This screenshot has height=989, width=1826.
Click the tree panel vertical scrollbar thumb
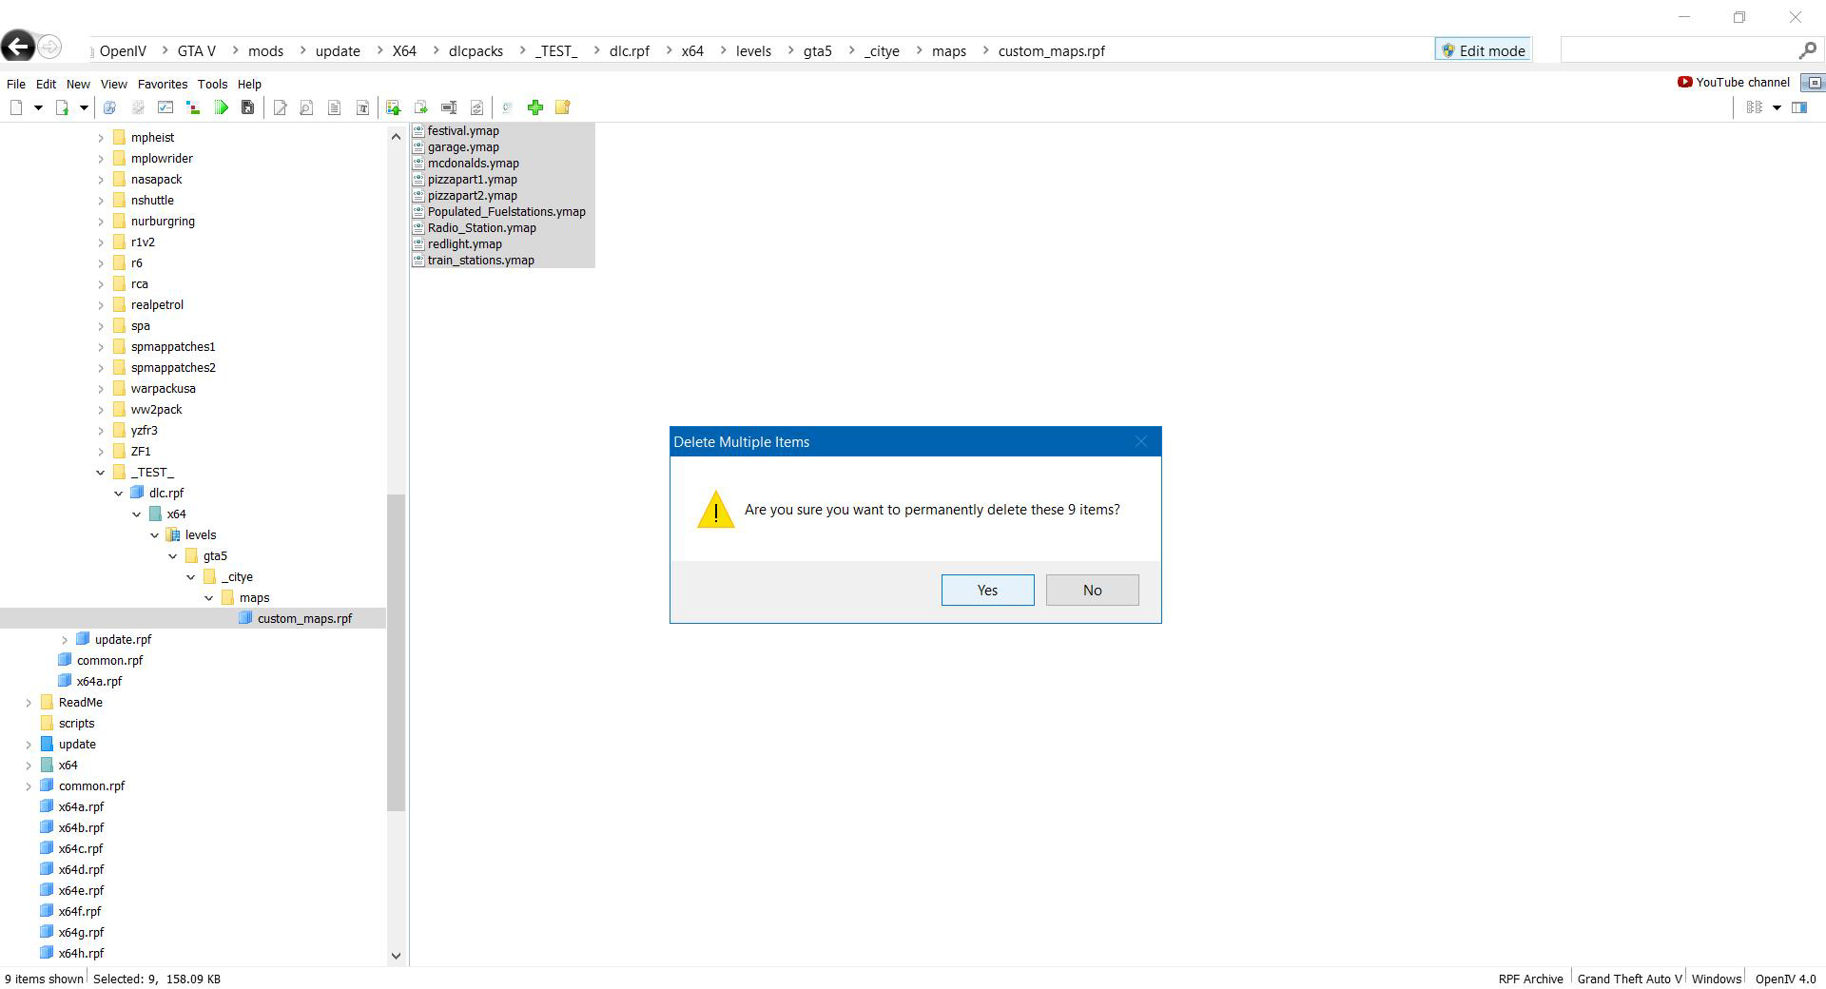[x=396, y=651]
